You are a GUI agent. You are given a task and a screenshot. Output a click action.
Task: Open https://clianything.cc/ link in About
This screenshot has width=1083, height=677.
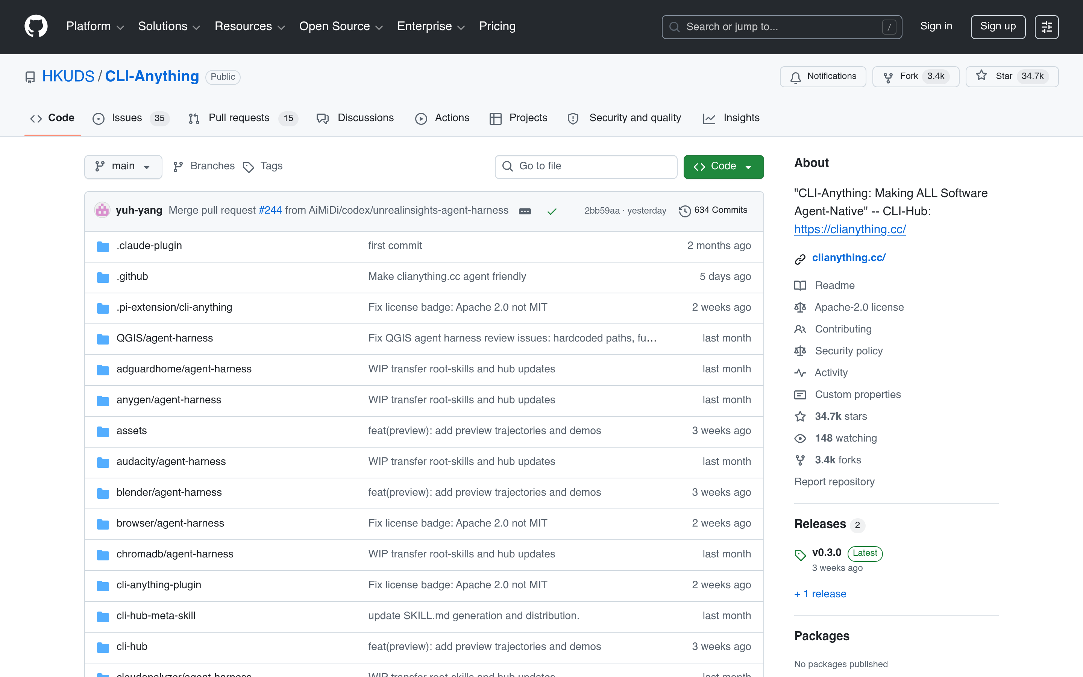point(850,229)
